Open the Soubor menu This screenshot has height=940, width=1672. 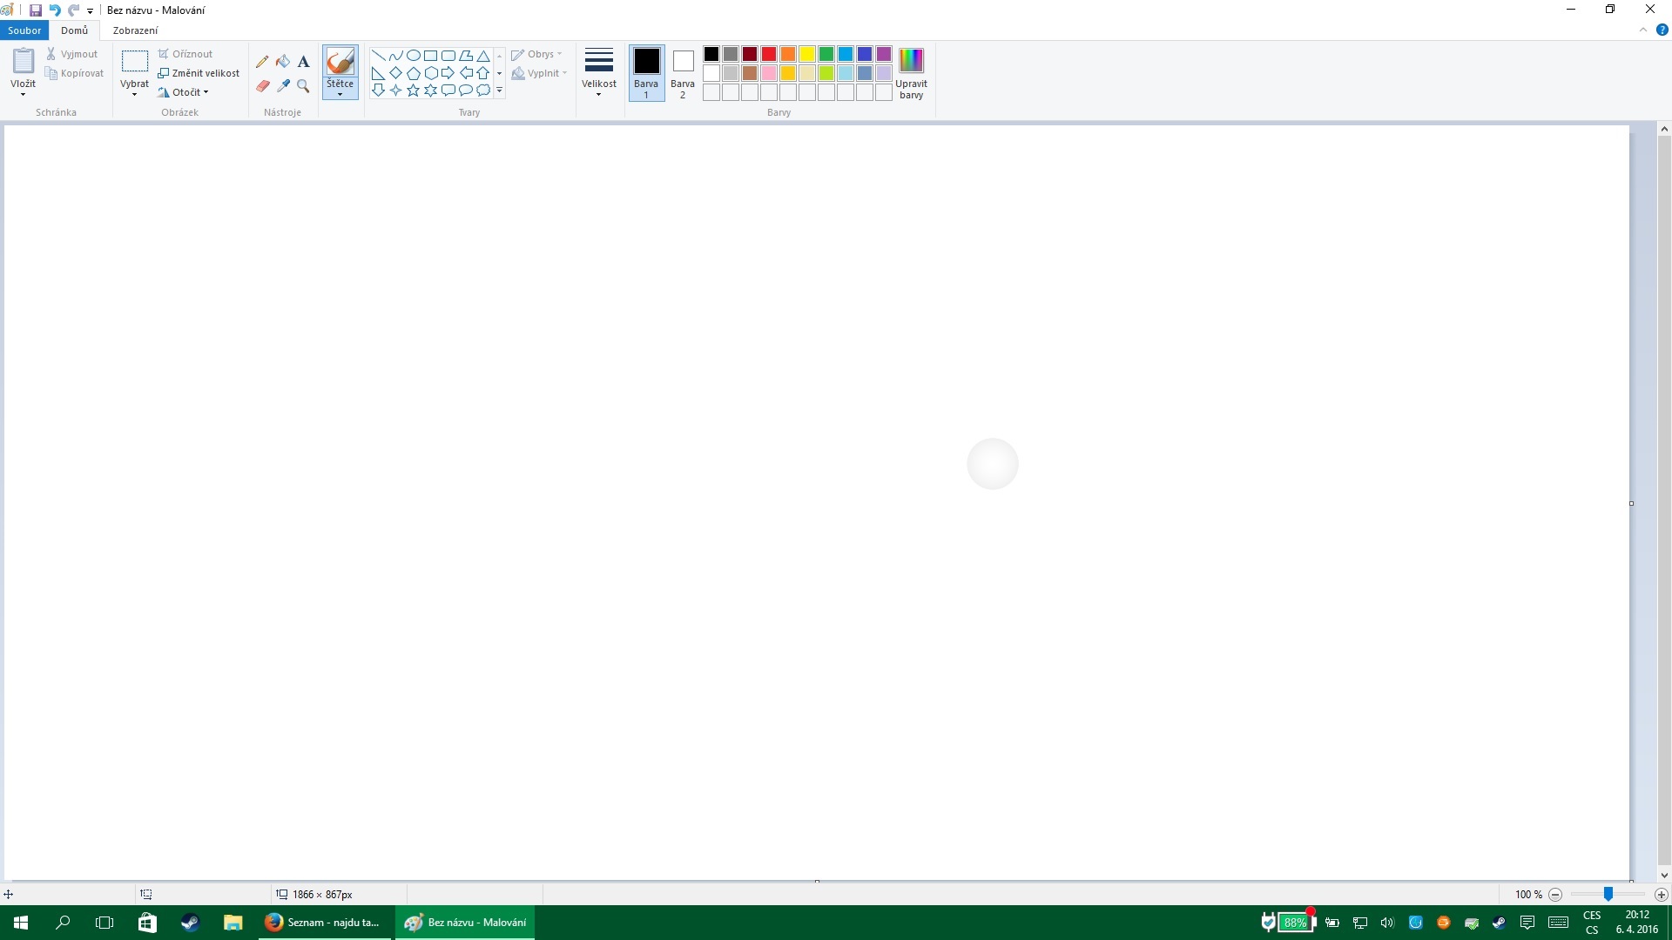(24, 30)
